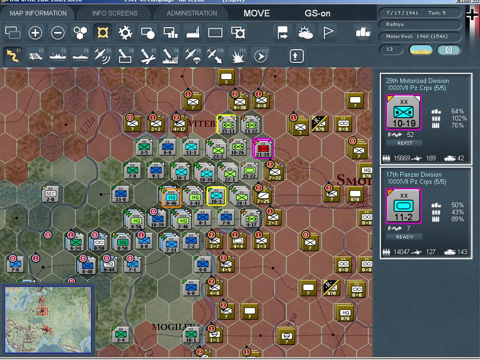
Task: Toggle the rectangle with bar chart icon
Action: point(171,33)
